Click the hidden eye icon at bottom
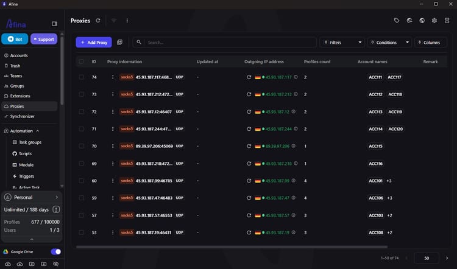This screenshot has height=269, width=457. 55,264
